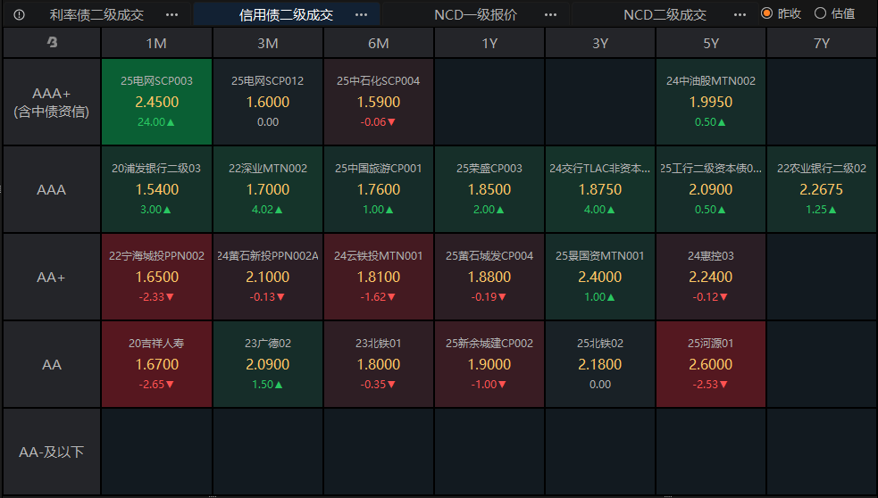Select the 昨收 radio button
Screen dimensions: 878x498
[766, 12]
